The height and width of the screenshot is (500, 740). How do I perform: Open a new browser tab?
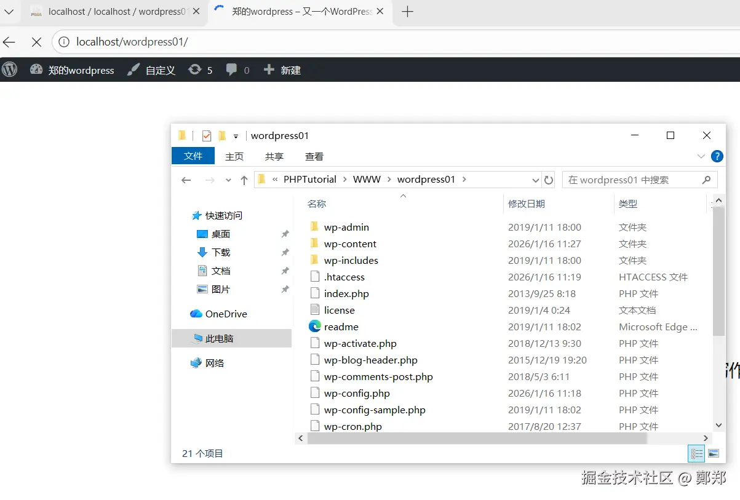click(x=407, y=12)
